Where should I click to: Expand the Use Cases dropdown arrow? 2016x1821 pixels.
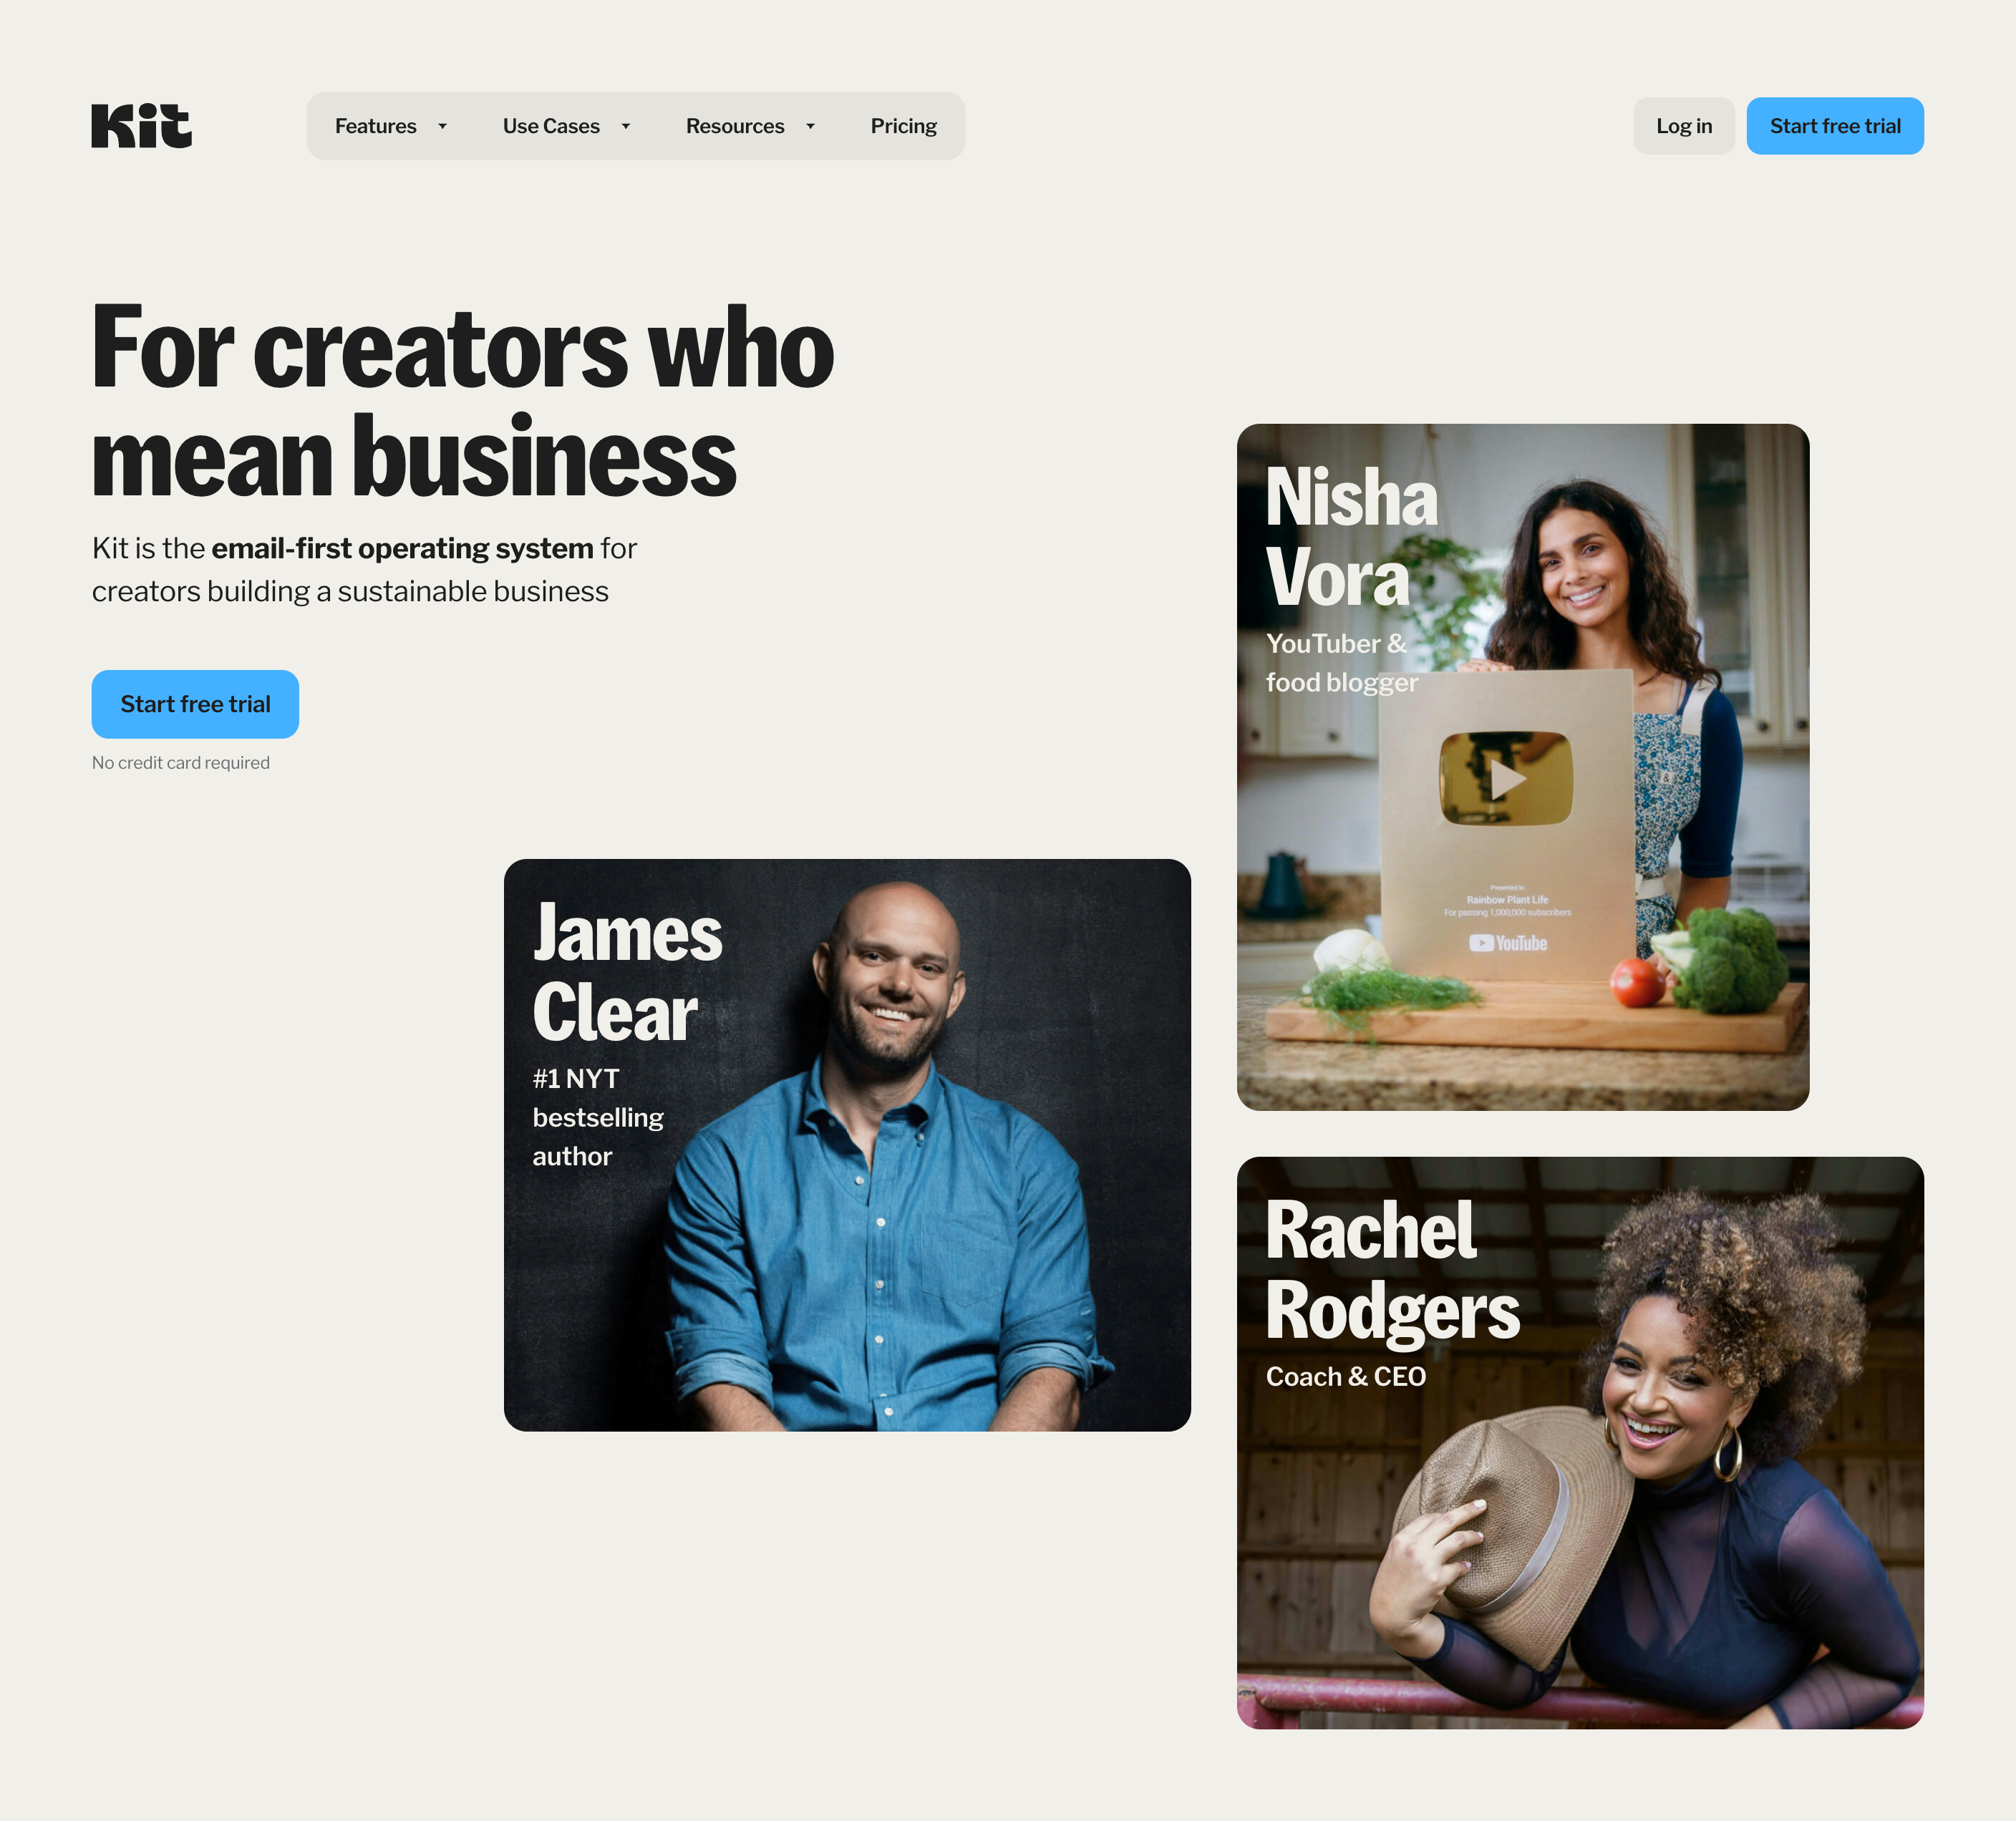pos(626,126)
